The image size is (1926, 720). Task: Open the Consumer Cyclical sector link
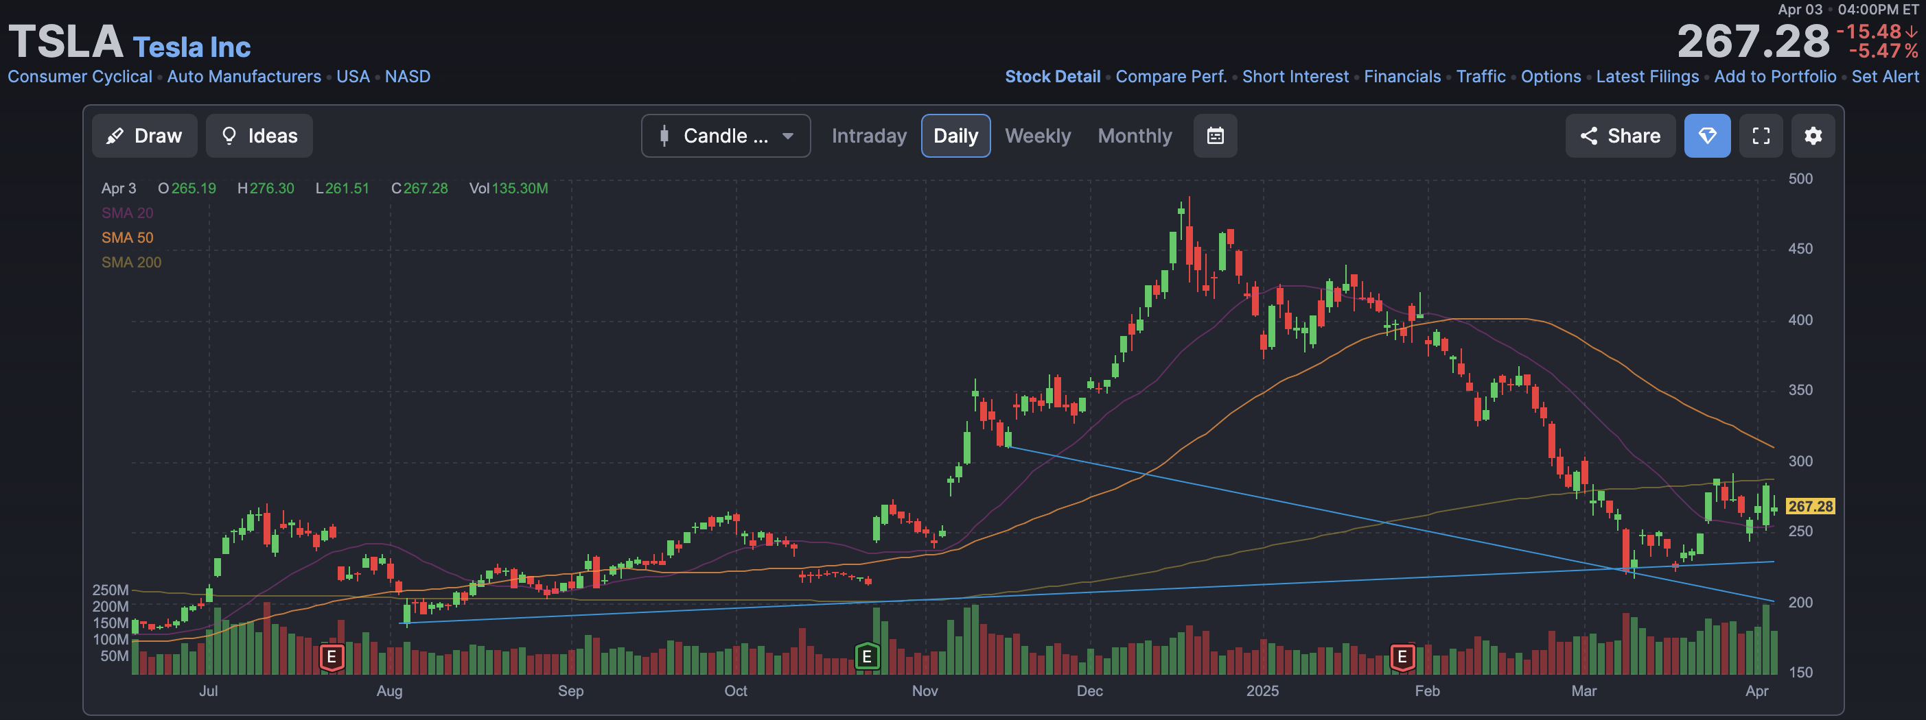pyautogui.click(x=79, y=76)
